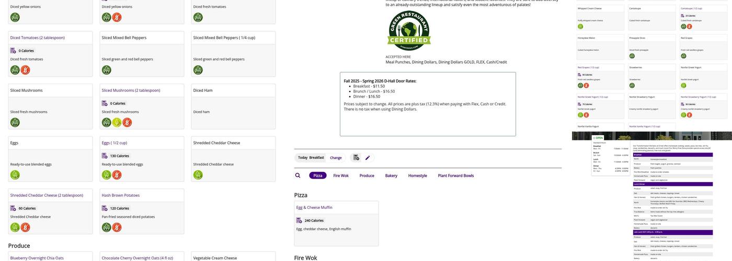
Task: Click the Change meal button
Action: [336, 158]
